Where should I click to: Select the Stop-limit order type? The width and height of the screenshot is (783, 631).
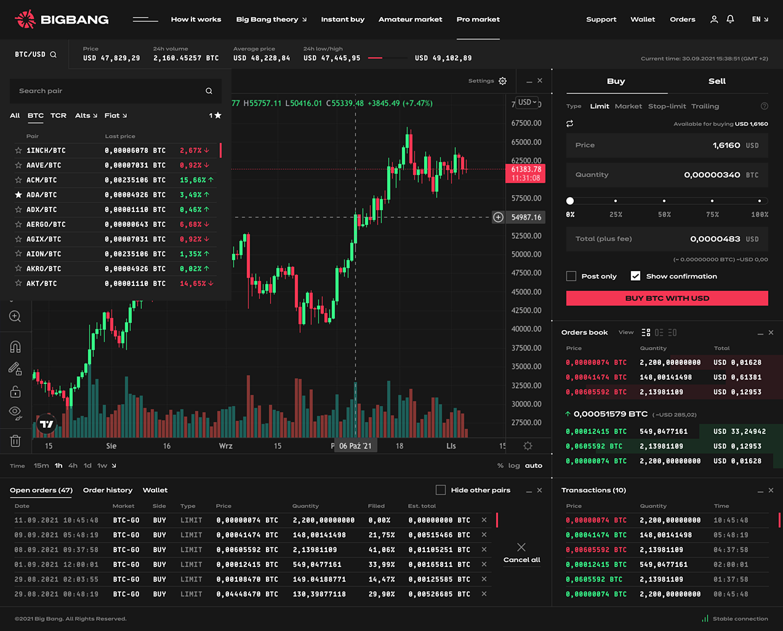click(x=667, y=106)
